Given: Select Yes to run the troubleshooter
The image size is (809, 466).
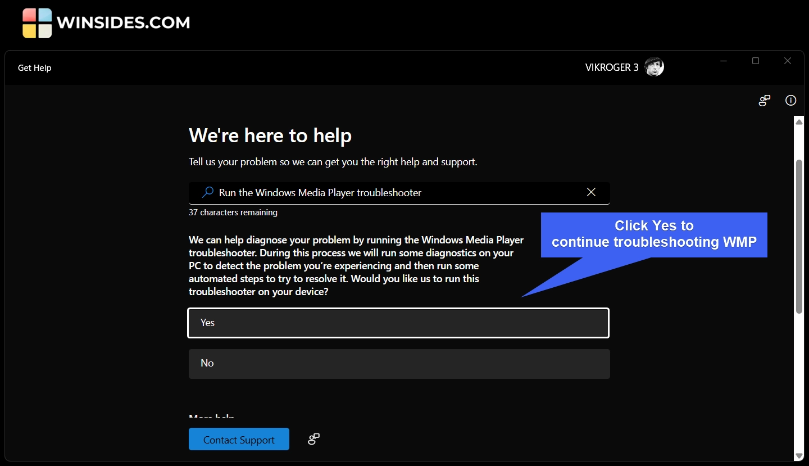Looking at the screenshot, I should pyautogui.click(x=398, y=323).
